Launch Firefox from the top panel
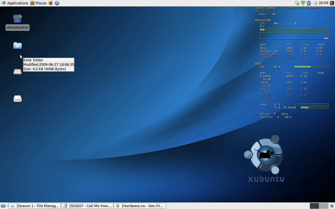The image size is (335, 209). [x=51, y=3]
